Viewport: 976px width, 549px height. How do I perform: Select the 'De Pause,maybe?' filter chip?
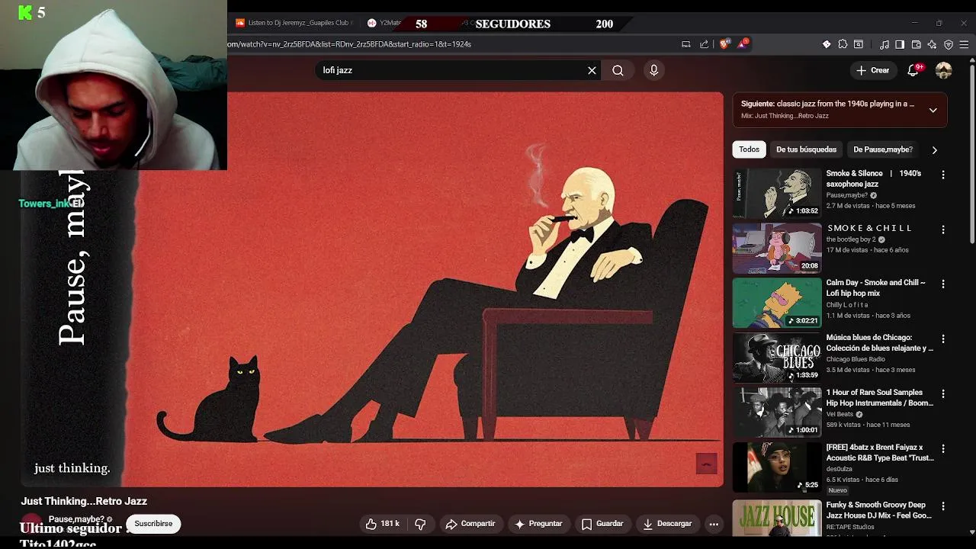tap(883, 149)
